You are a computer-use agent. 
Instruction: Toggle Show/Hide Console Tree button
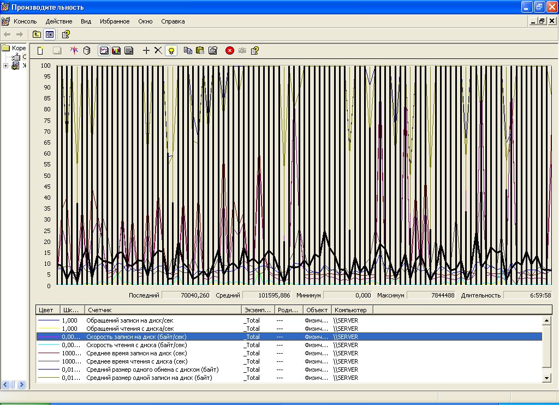pos(50,34)
